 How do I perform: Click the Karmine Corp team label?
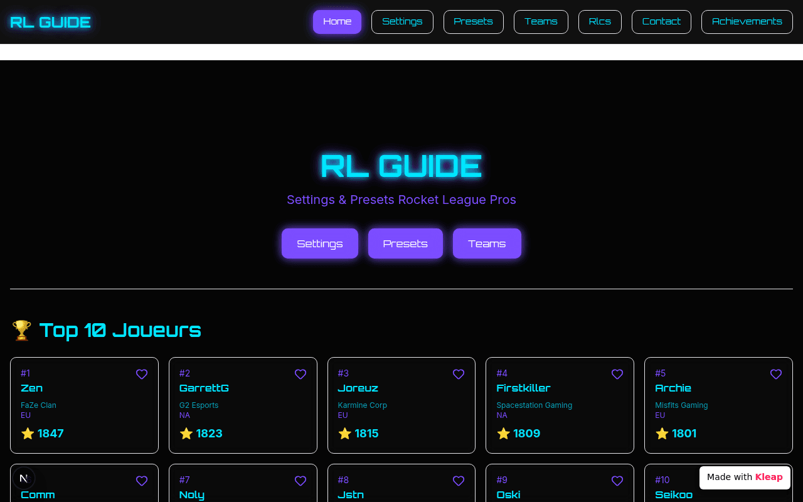[x=363, y=405]
